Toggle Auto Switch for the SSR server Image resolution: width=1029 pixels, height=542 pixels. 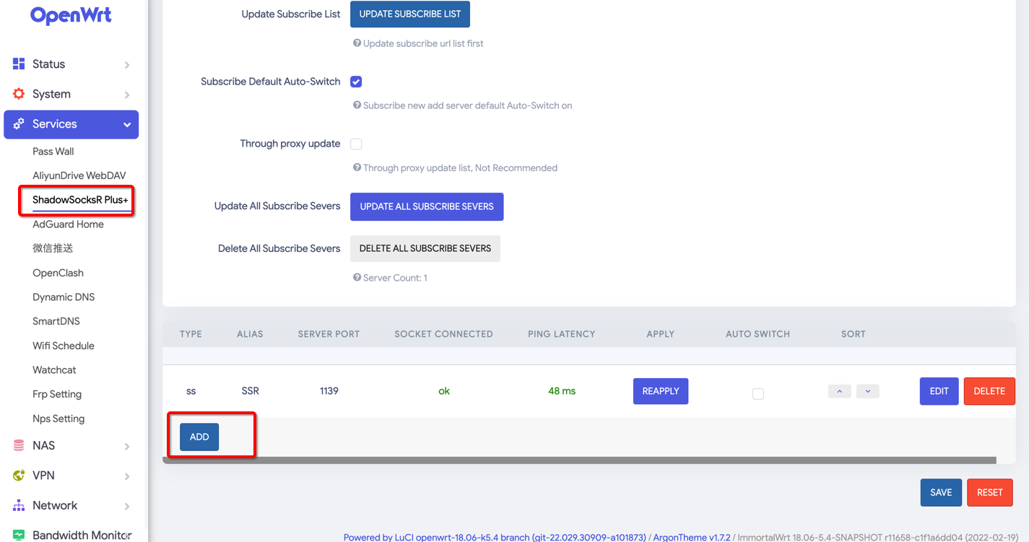coord(757,393)
